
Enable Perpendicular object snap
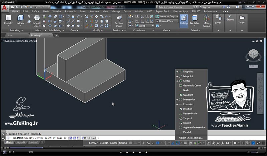coord(191,113)
